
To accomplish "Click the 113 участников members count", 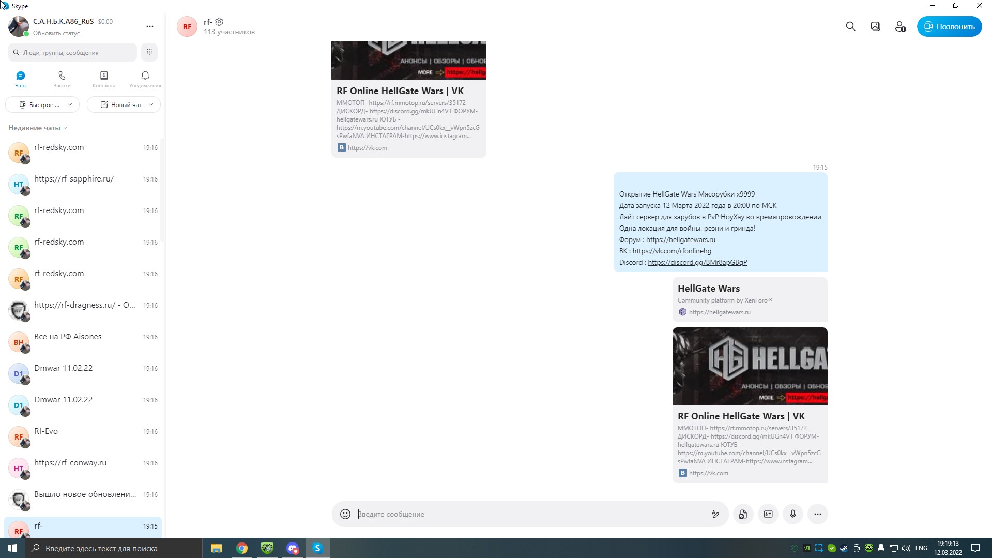I will coord(229,32).
